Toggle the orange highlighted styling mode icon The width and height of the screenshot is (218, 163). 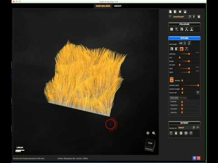coord(182,49)
